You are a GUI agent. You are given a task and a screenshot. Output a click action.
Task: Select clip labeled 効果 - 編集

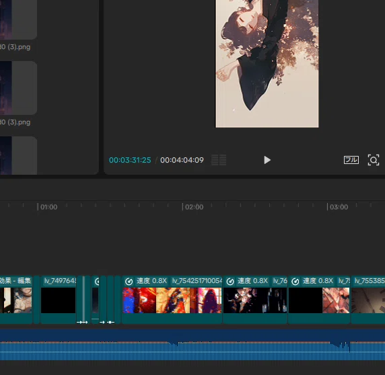point(16,300)
